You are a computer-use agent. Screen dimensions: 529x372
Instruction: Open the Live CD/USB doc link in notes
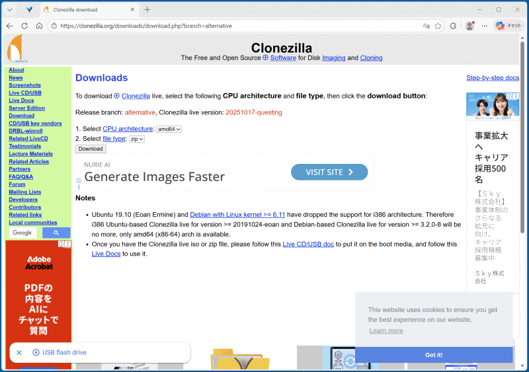(x=308, y=244)
